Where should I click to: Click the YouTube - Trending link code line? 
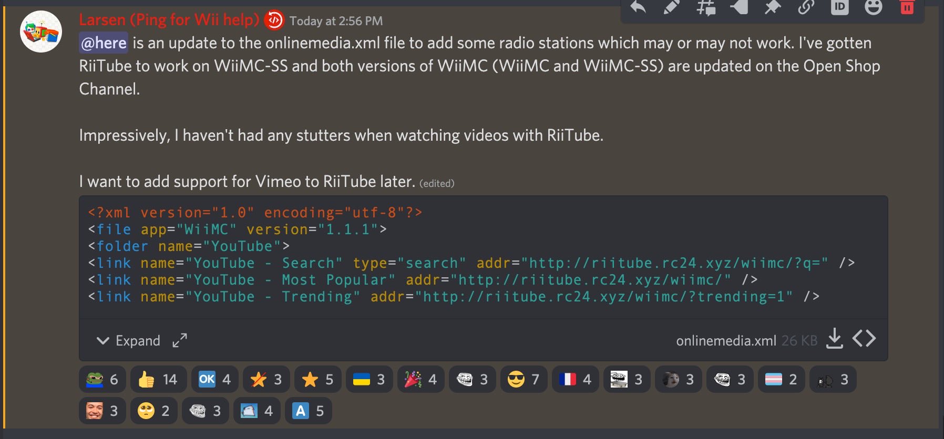(x=454, y=297)
